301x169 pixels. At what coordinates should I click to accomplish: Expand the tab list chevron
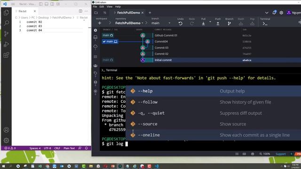coord(267,13)
